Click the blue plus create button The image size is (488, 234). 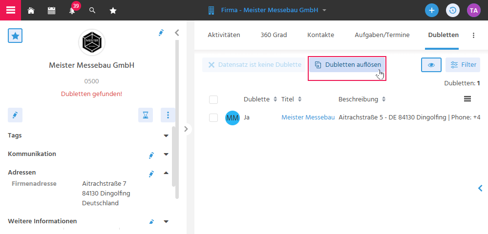coord(432,10)
